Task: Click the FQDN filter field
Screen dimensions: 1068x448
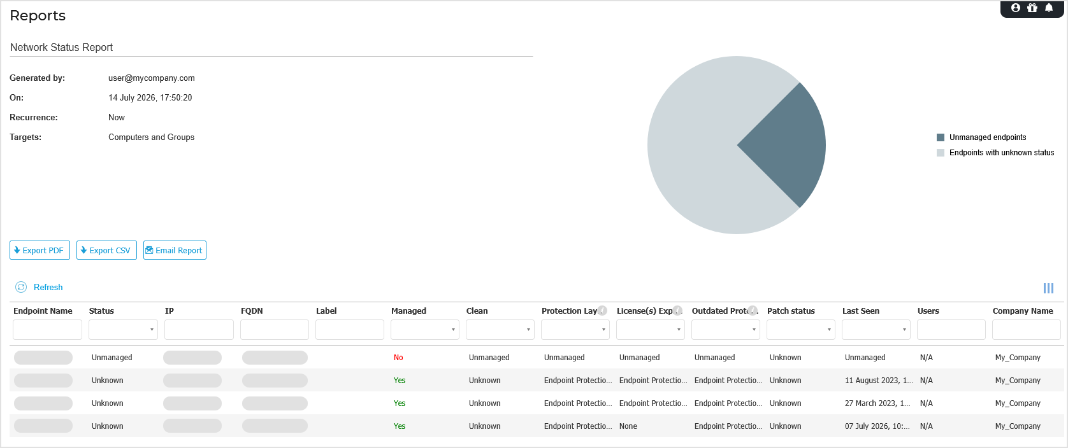Action: pyautogui.click(x=275, y=330)
